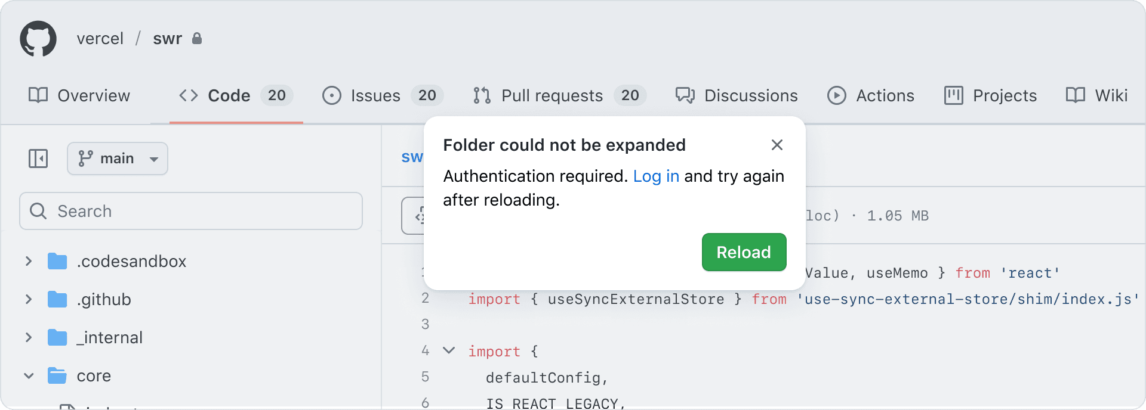The height and width of the screenshot is (410, 1146).
Task: Click the .codesandbox folder icon
Action: (57, 261)
